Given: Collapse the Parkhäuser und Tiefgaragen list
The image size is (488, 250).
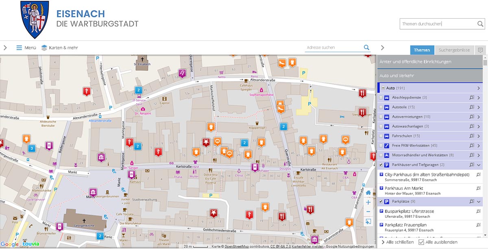Looking at the screenshot, I should point(479,165).
